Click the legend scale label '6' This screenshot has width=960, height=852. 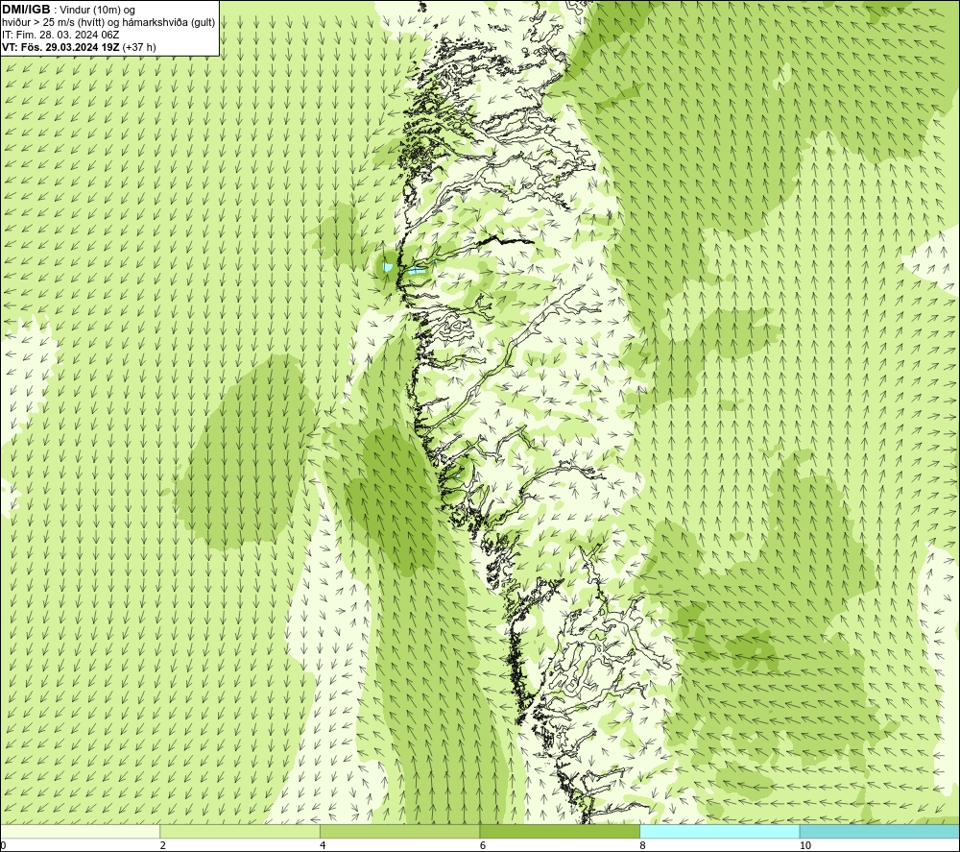[x=483, y=846]
